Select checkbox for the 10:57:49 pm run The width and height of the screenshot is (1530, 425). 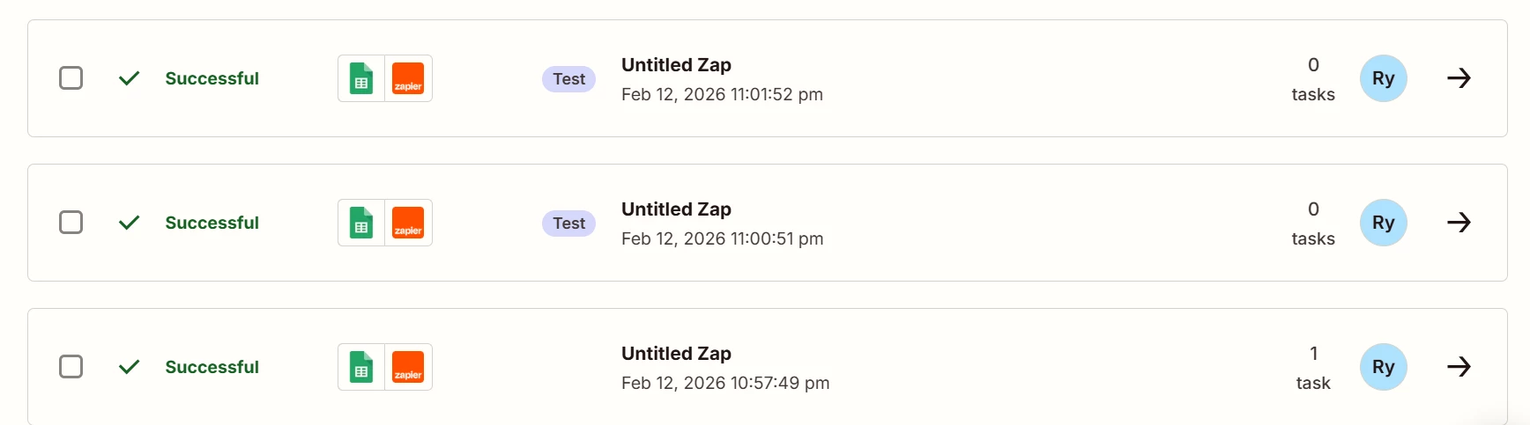[x=71, y=367]
